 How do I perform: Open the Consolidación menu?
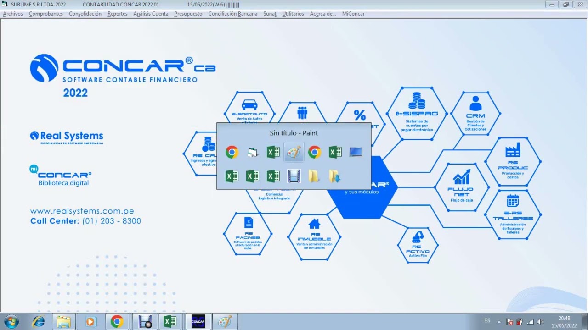85,14
